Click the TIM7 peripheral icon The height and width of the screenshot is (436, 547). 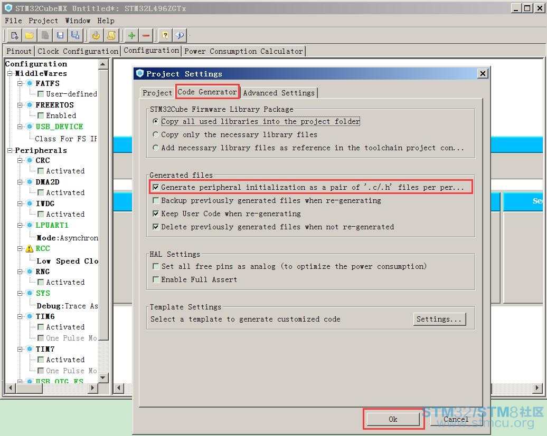coord(30,349)
